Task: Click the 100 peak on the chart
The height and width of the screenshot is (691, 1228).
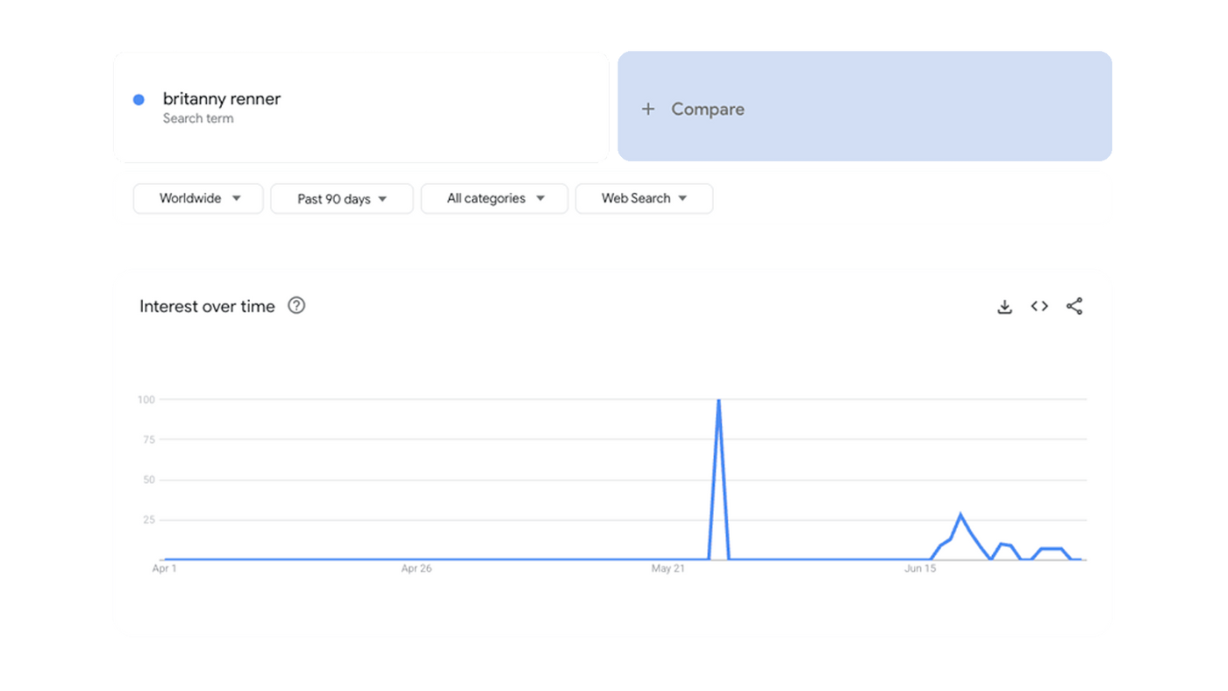Action: click(718, 402)
